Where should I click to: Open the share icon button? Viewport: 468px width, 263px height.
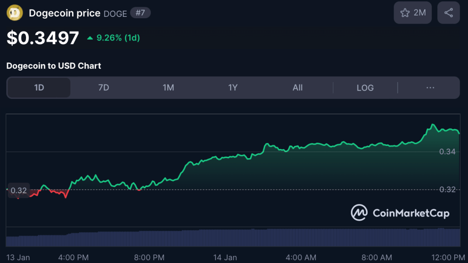click(448, 13)
